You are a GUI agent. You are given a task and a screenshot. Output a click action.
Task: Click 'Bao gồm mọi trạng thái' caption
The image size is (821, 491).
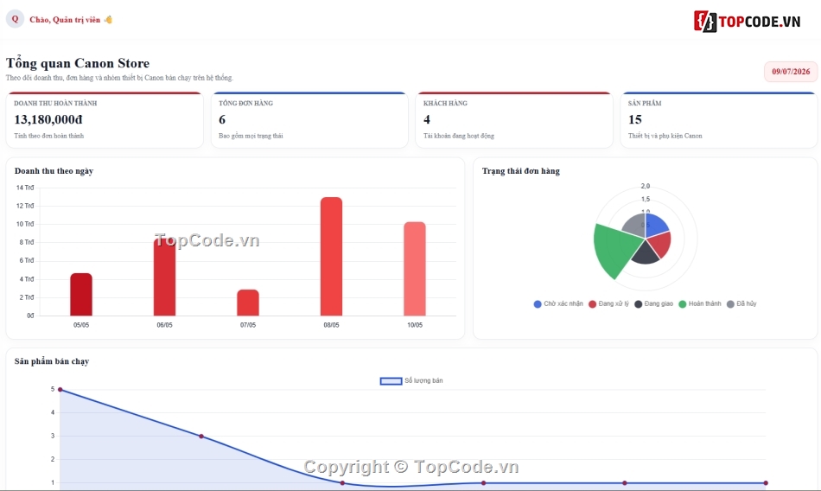[251, 136]
